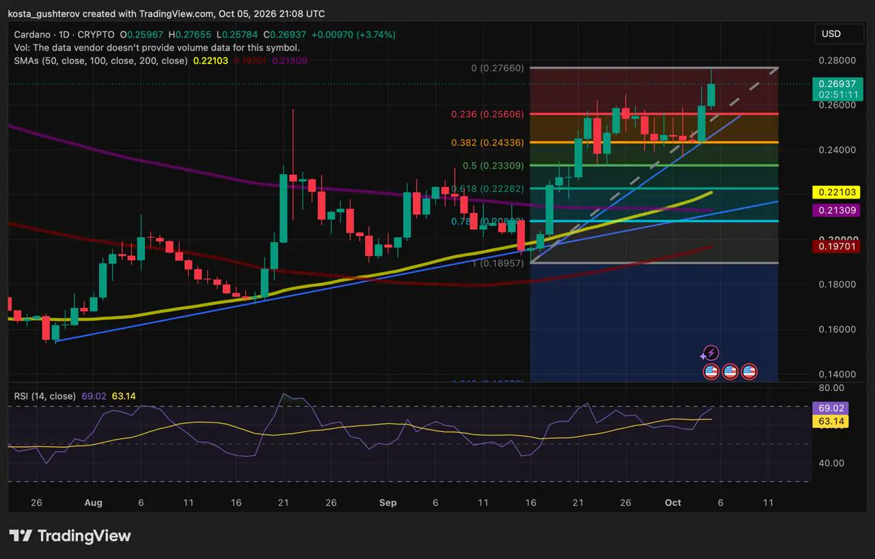
Task: Click the 40.00 RSI scale value
Action: coord(831,463)
